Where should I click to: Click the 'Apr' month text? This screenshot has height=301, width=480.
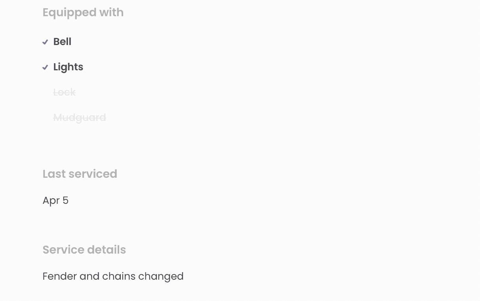point(51,200)
